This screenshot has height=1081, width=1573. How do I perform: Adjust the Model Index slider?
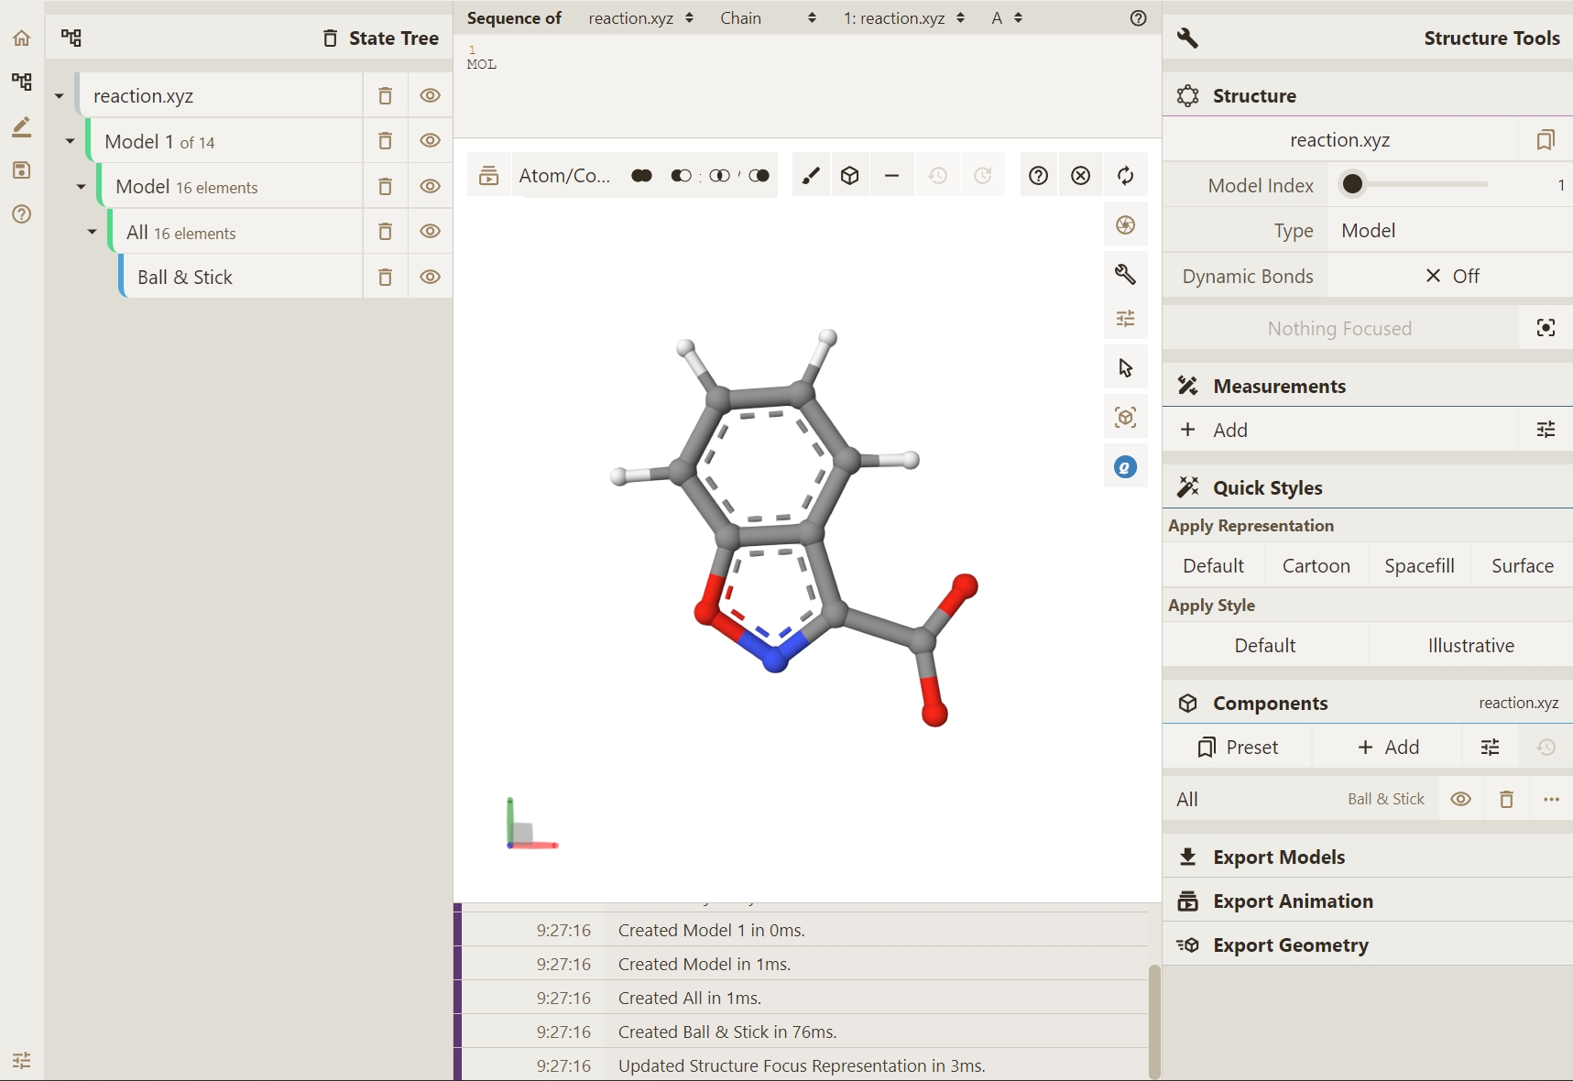[x=1353, y=185]
